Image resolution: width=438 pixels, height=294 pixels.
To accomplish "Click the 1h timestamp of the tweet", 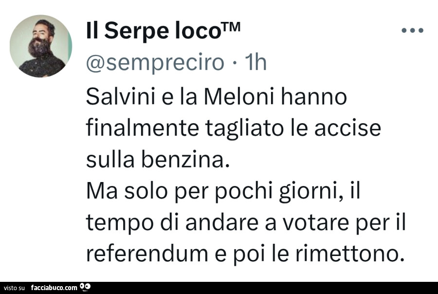I will (255, 63).
